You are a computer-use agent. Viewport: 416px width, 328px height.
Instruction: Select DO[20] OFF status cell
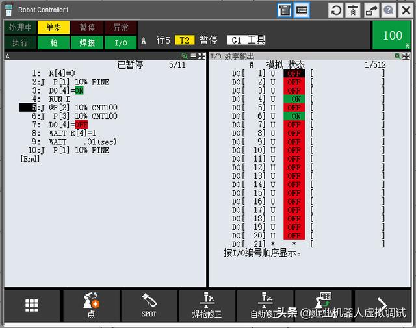(294, 236)
